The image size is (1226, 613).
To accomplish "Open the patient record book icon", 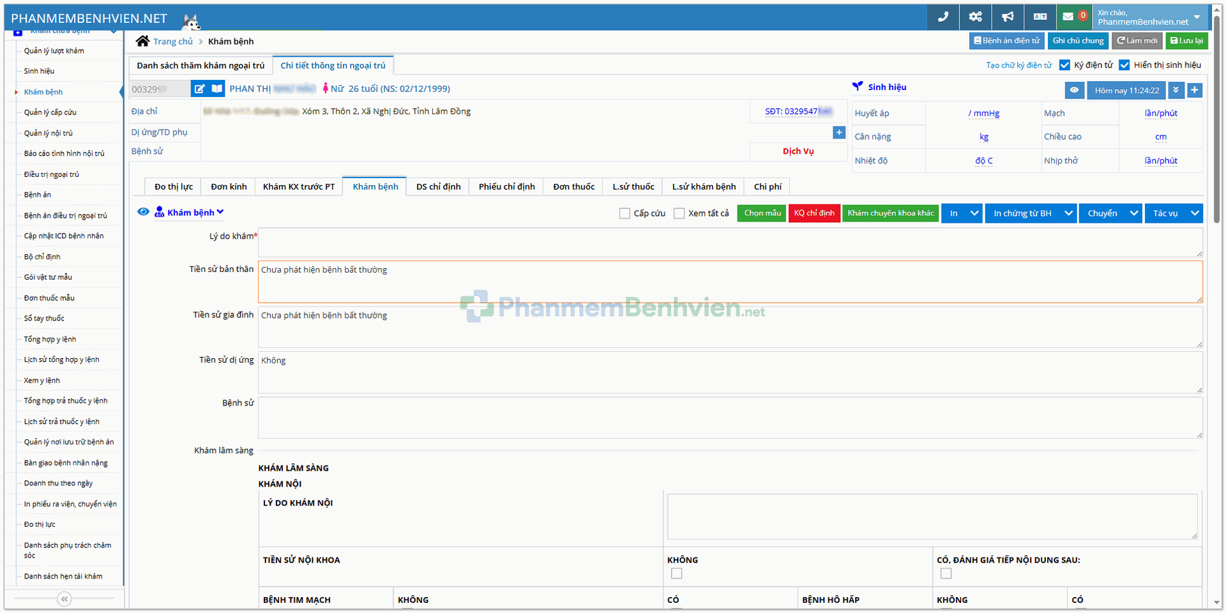I will click(217, 89).
